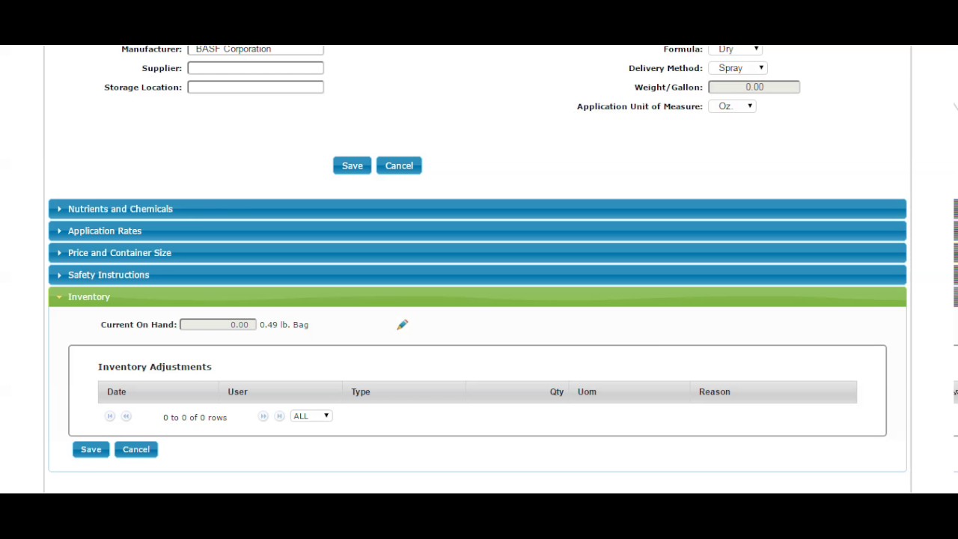This screenshot has width=958, height=539.
Task: Open the Price and Container Size section
Action: [478, 253]
